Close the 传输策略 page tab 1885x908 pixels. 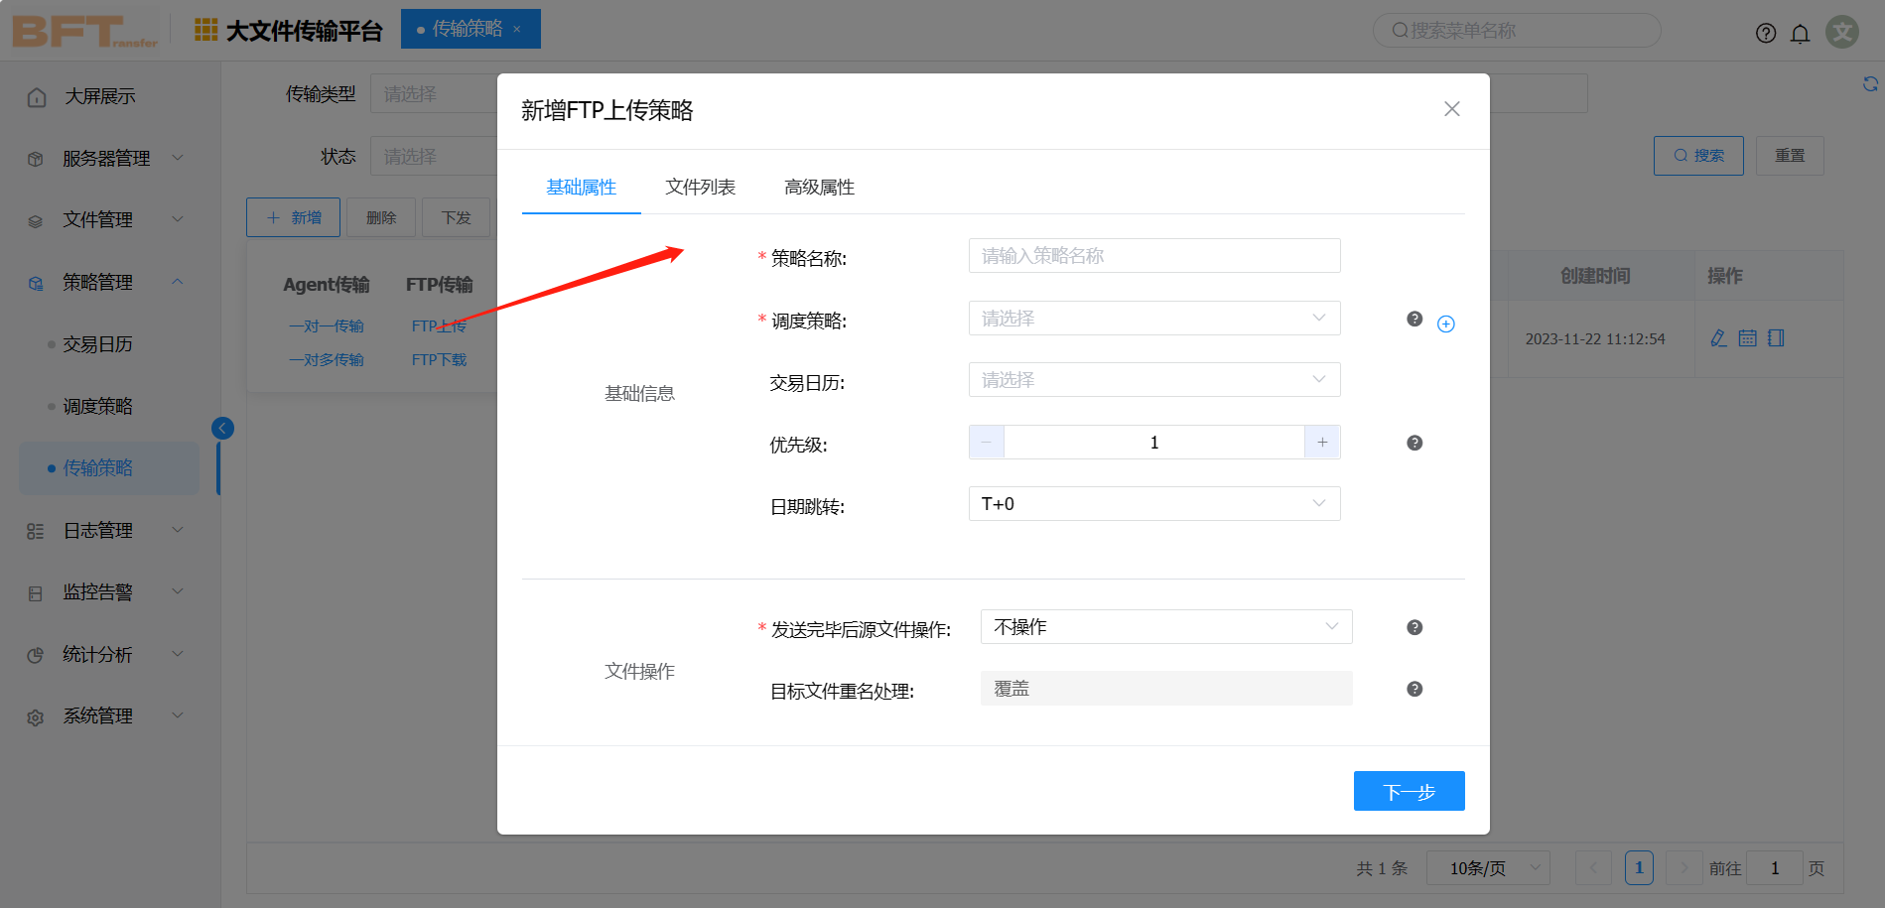517,30
